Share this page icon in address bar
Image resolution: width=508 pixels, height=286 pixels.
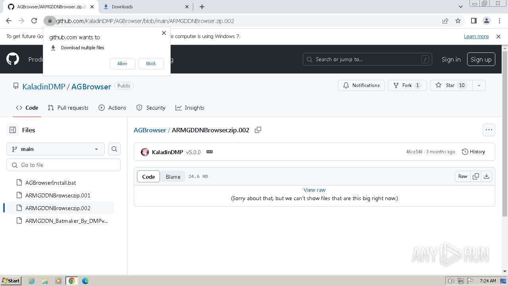(x=445, y=21)
